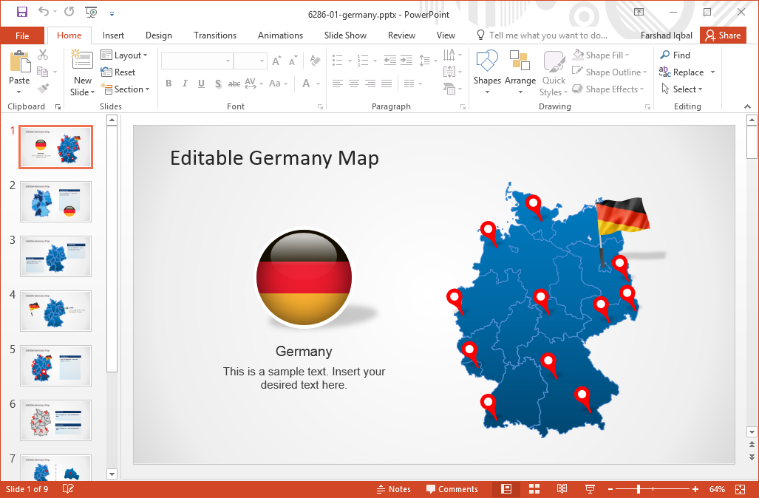Open the File tab
This screenshot has height=498, width=759.
(22, 35)
